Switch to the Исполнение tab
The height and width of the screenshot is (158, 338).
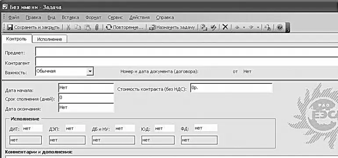(50, 39)
